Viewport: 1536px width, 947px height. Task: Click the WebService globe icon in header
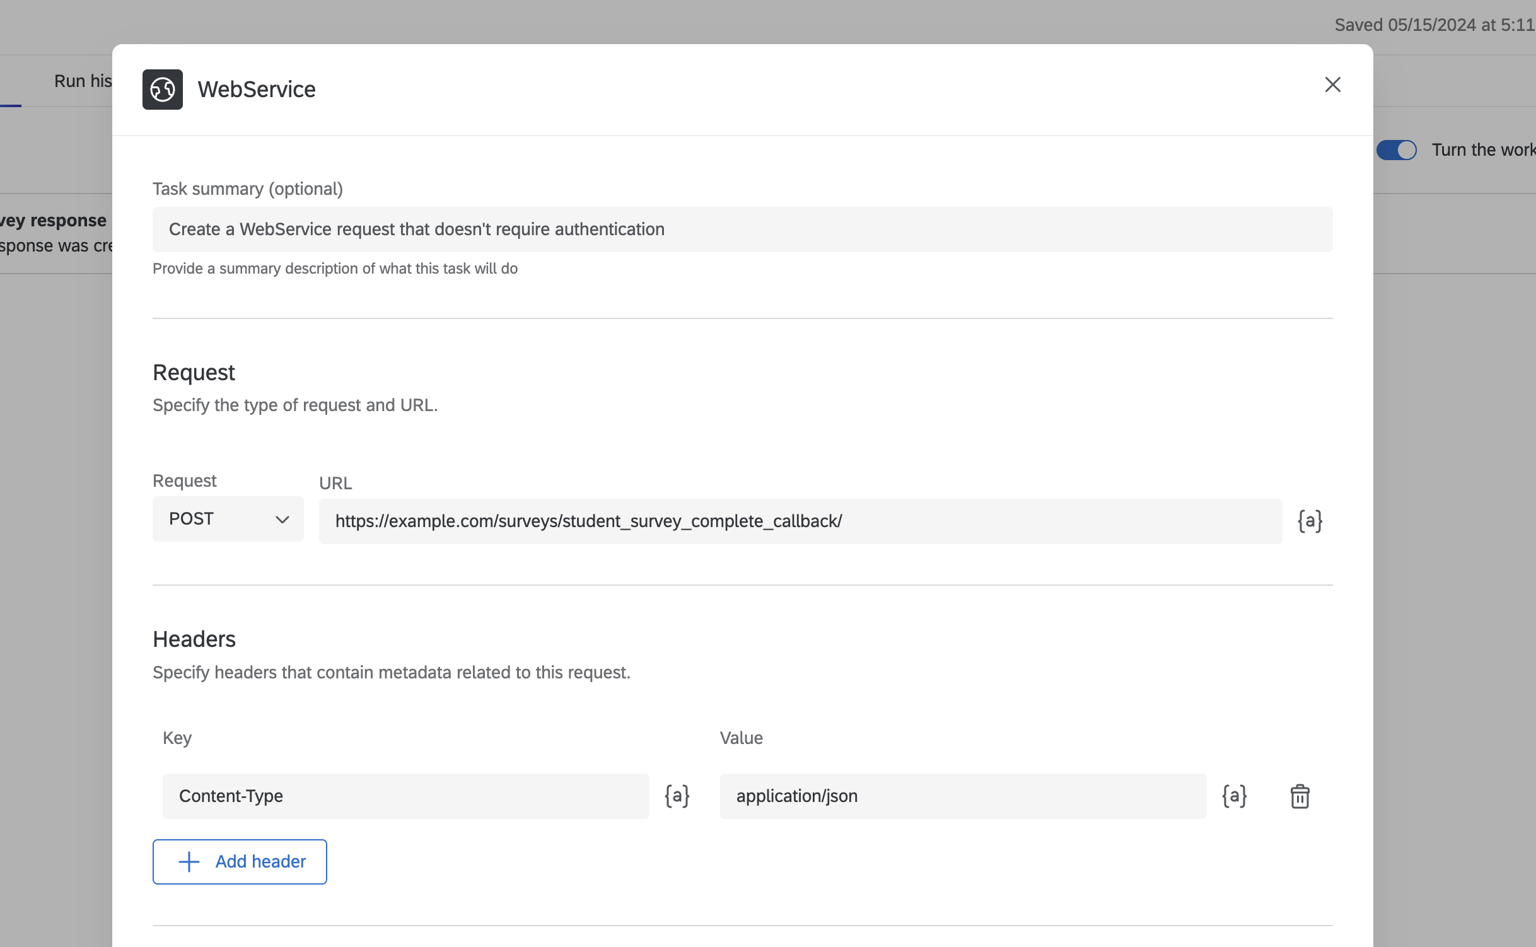(x=162, y=90)
